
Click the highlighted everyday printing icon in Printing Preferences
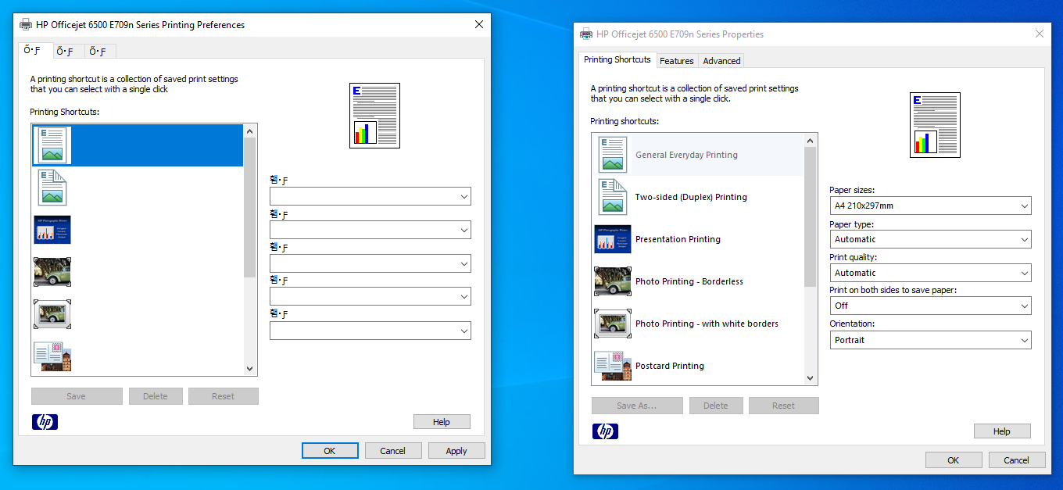53,145
